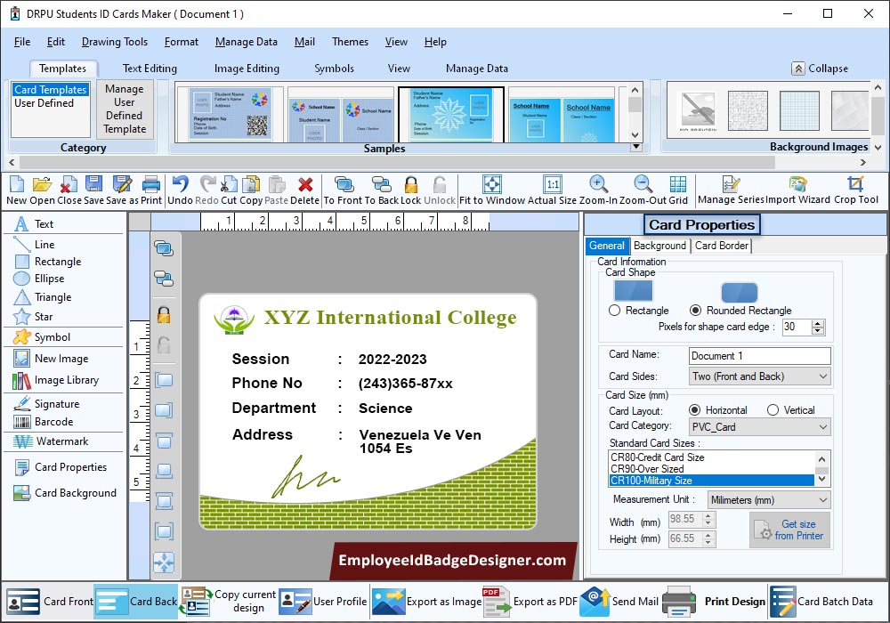The image size is (890, 623).
Task: Open the Card Border properties tab
Action: [x=722, y=246]
